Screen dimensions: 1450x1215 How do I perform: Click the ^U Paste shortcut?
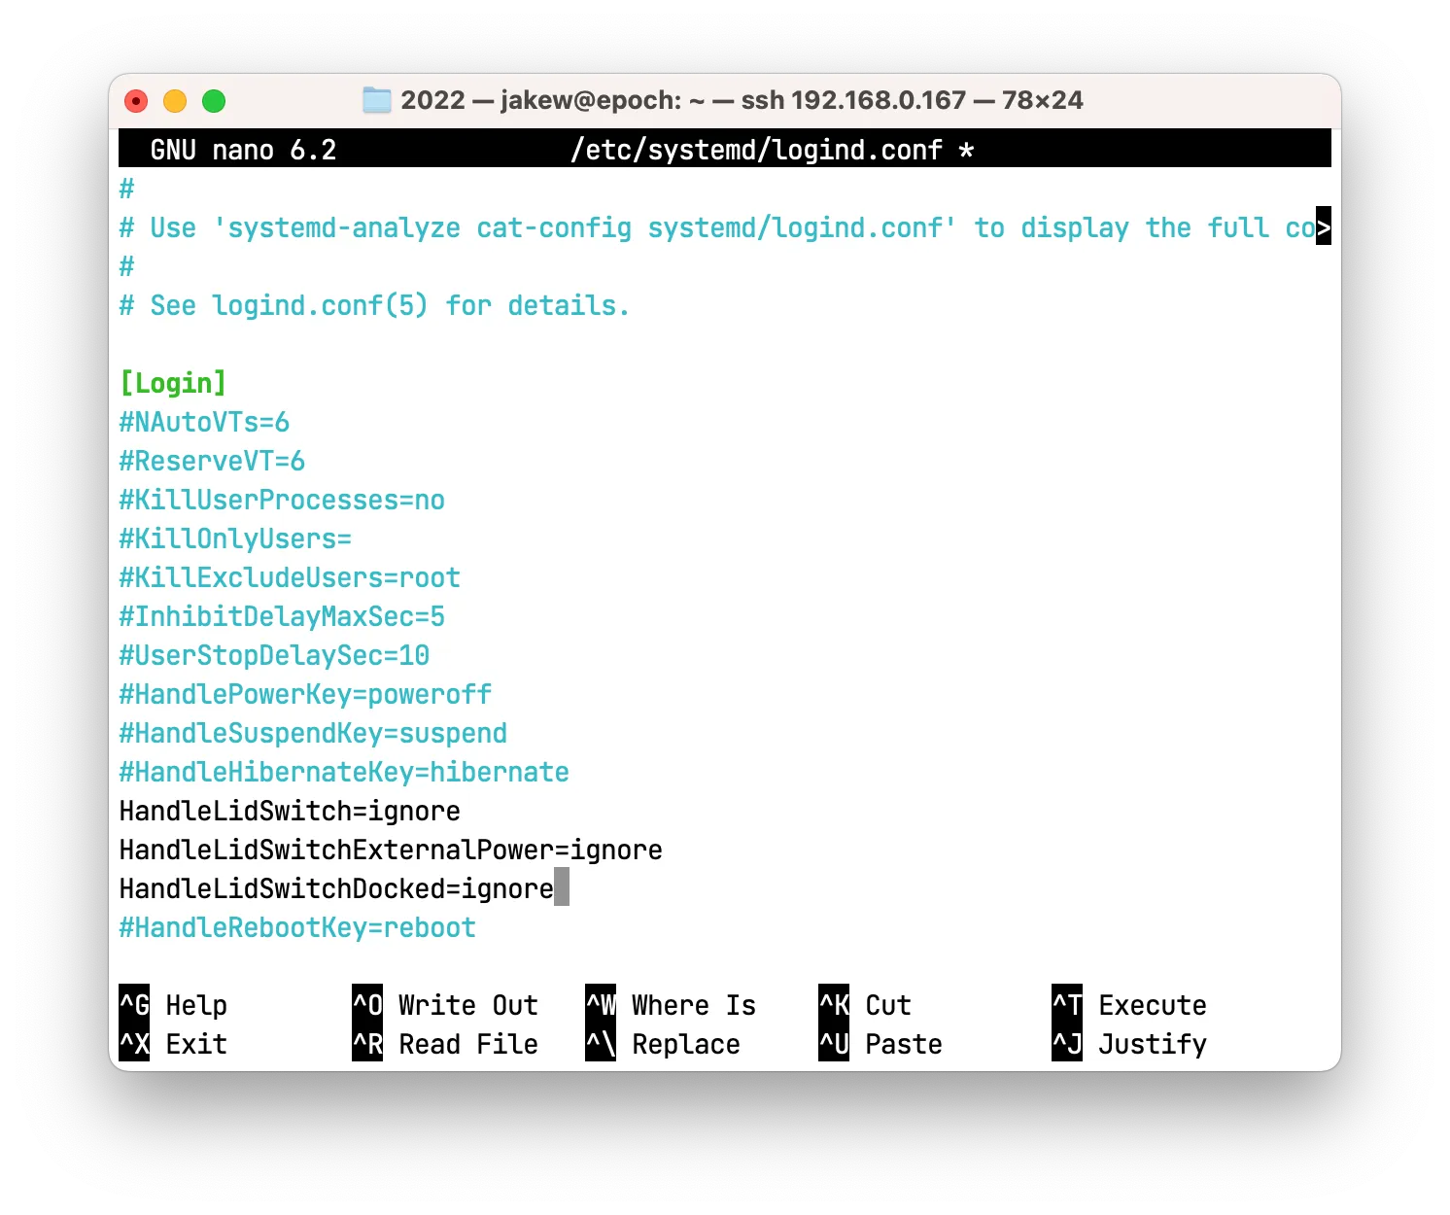tap(880, 1043)
